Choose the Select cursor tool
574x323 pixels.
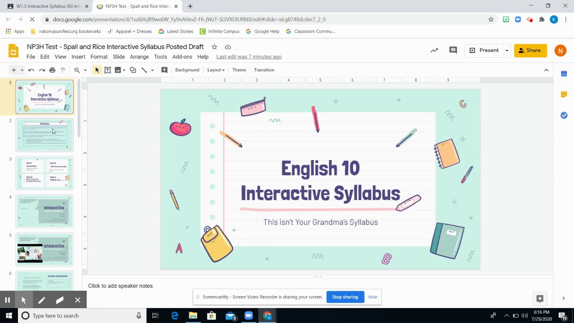pyautogui.click(x=97, y=70)
